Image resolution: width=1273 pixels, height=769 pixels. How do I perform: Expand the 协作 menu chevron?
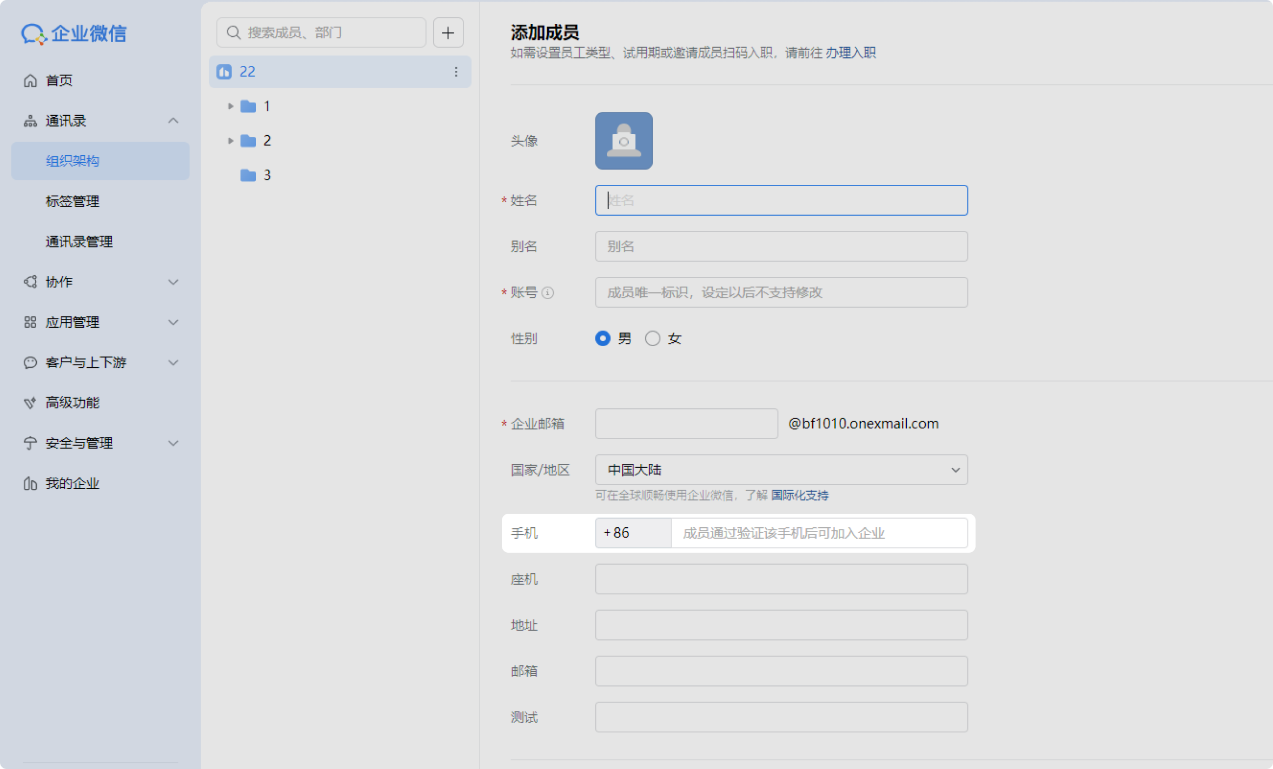[173, 282]
